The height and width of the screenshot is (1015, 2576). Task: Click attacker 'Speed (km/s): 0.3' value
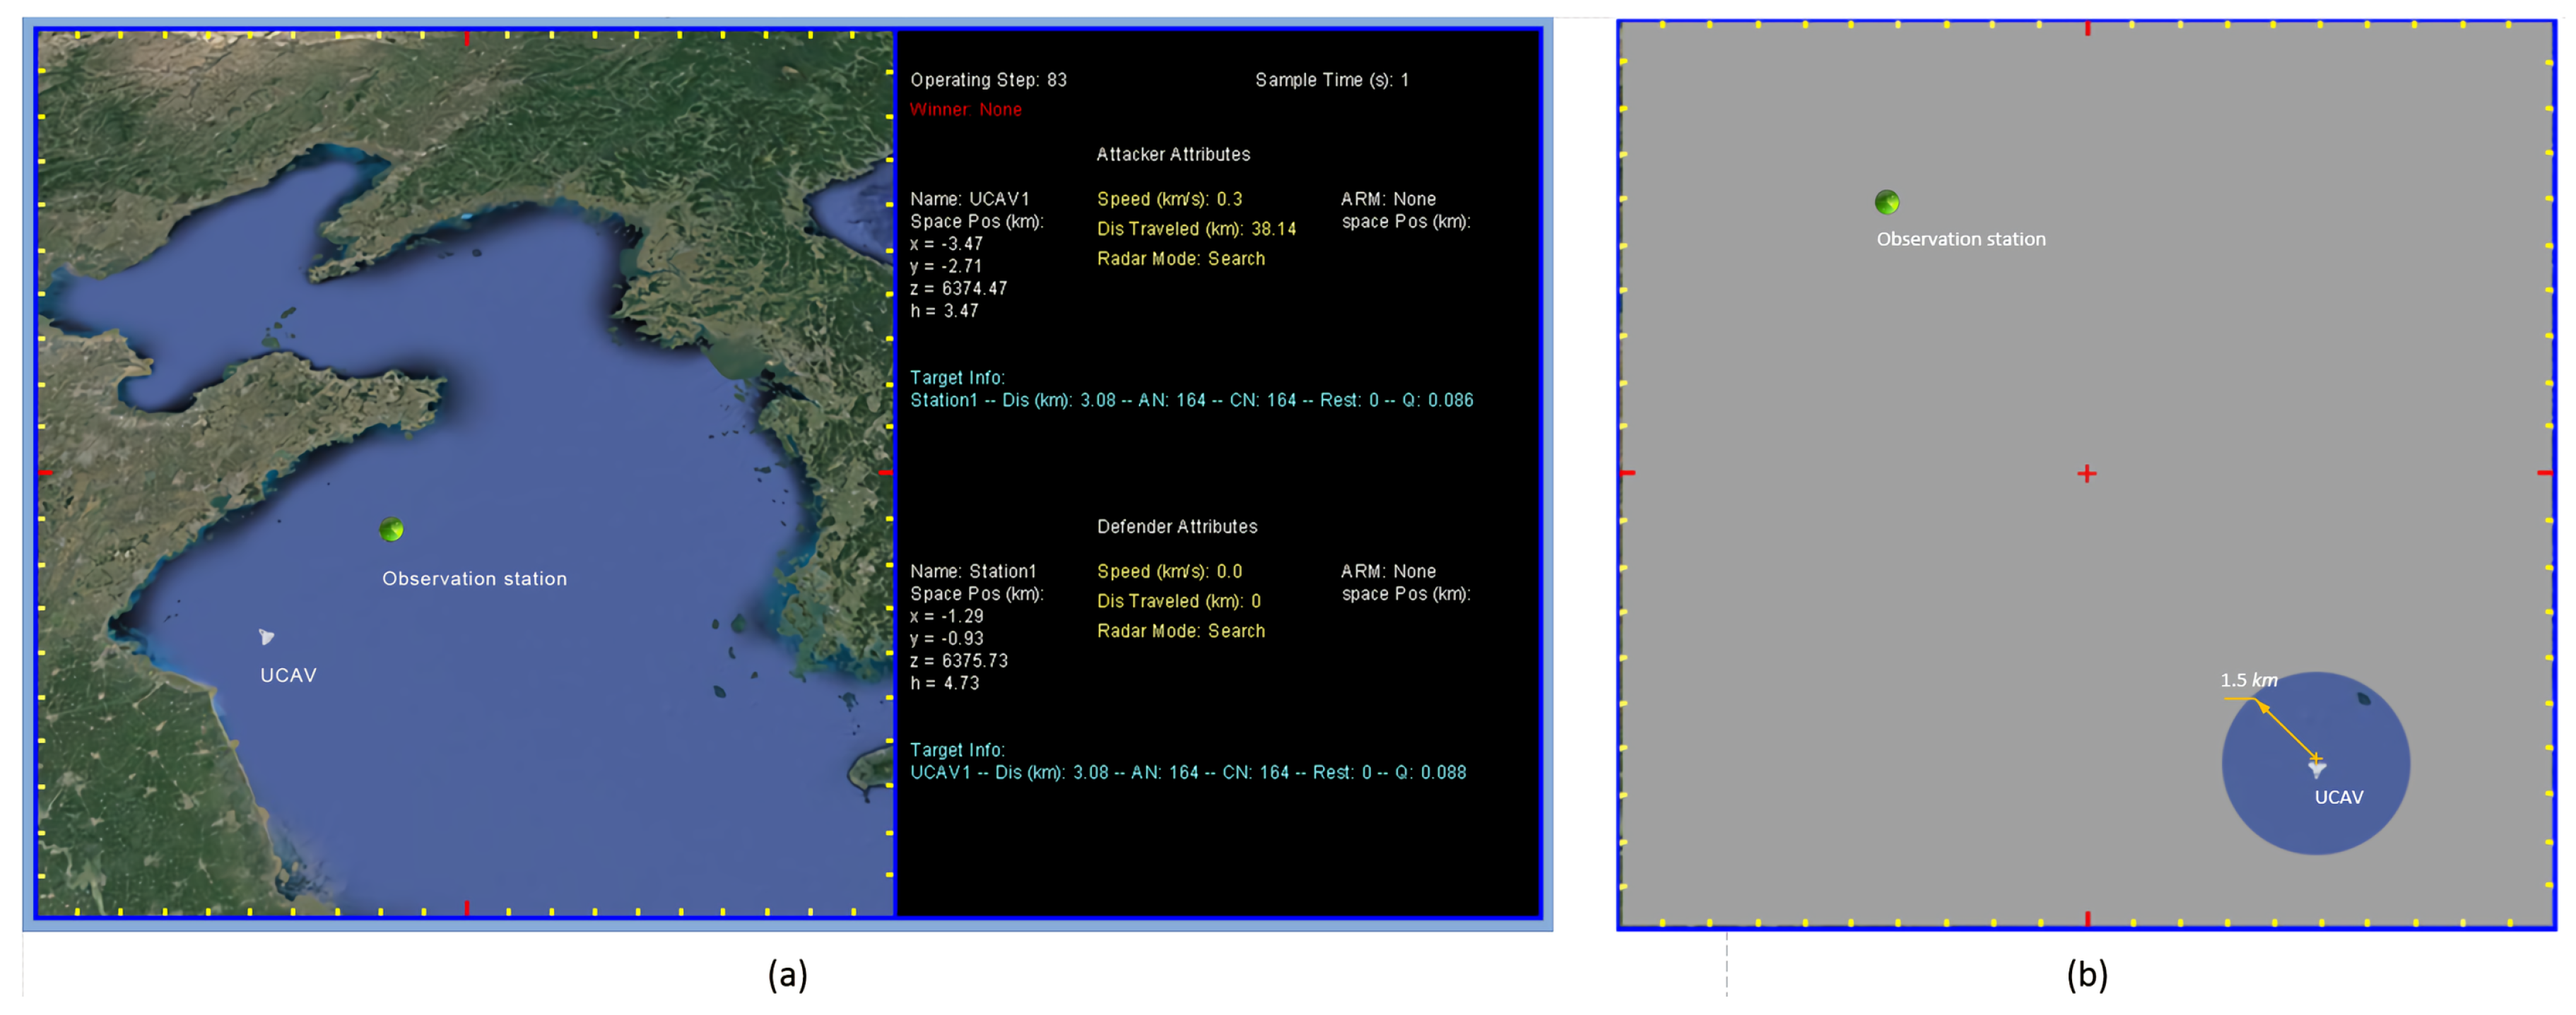[1169, 198]
